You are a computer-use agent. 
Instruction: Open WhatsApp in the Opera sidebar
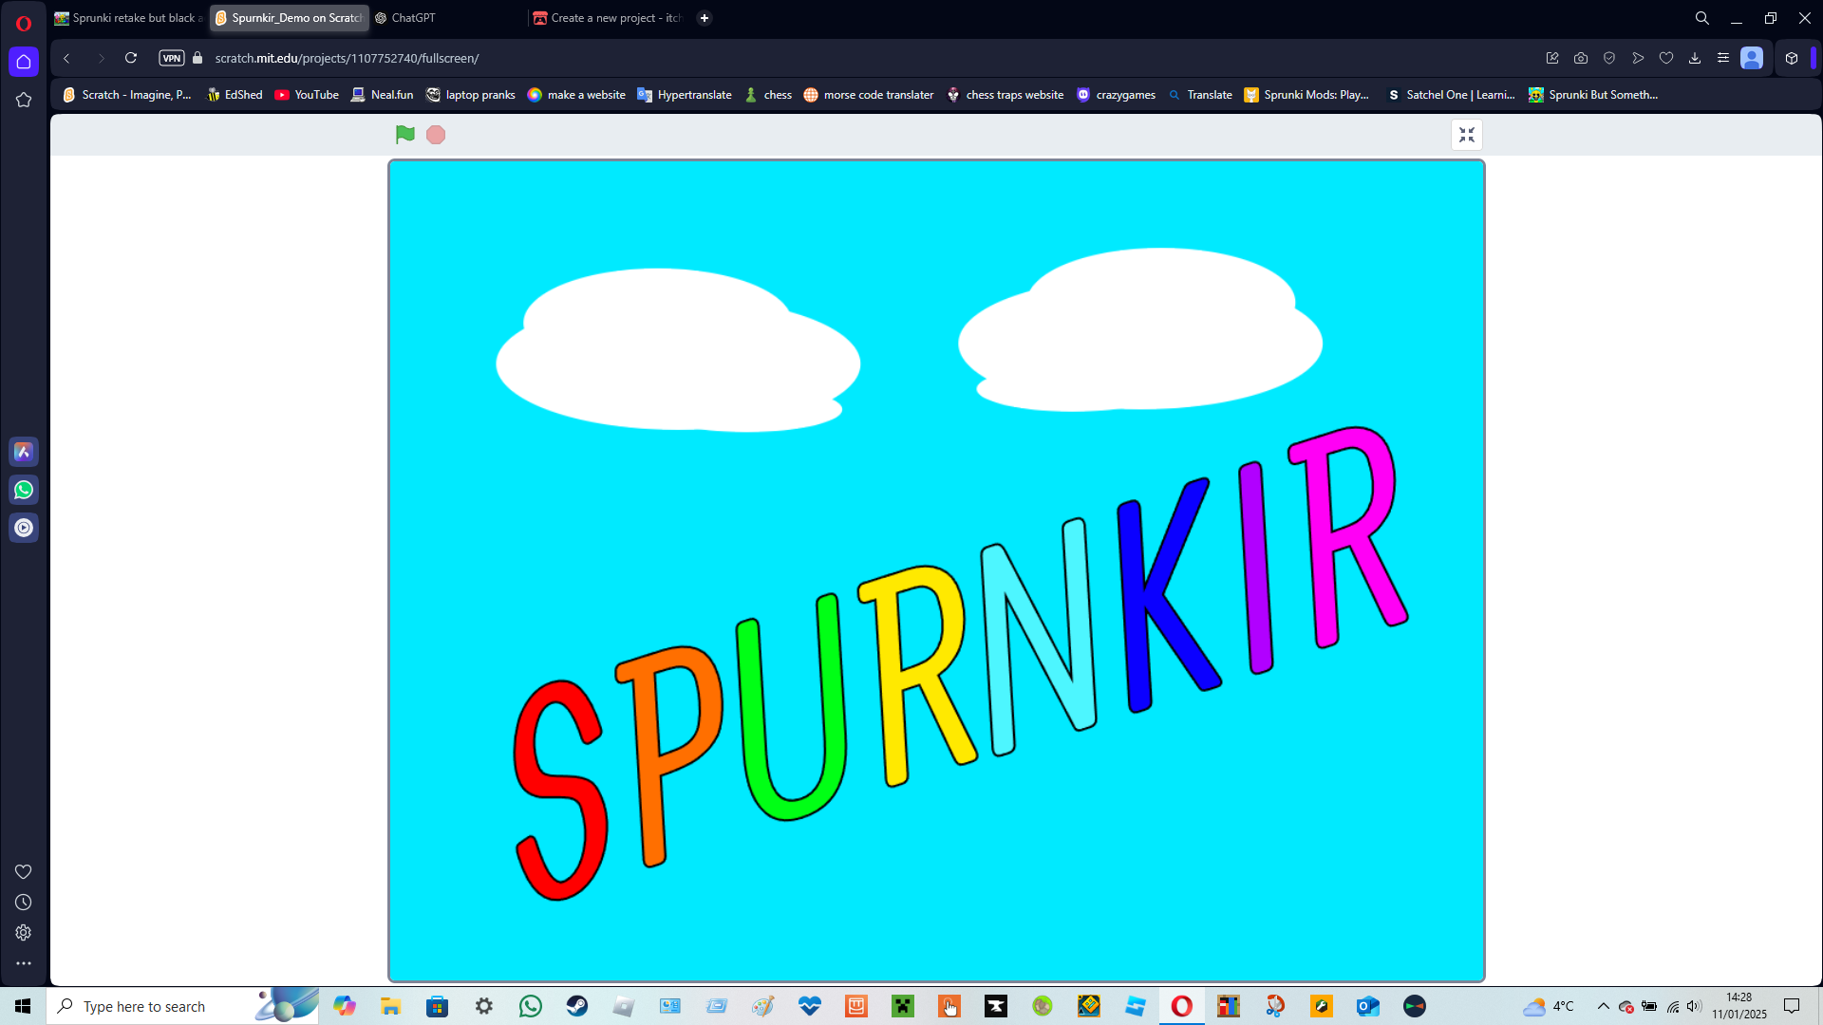24,490
